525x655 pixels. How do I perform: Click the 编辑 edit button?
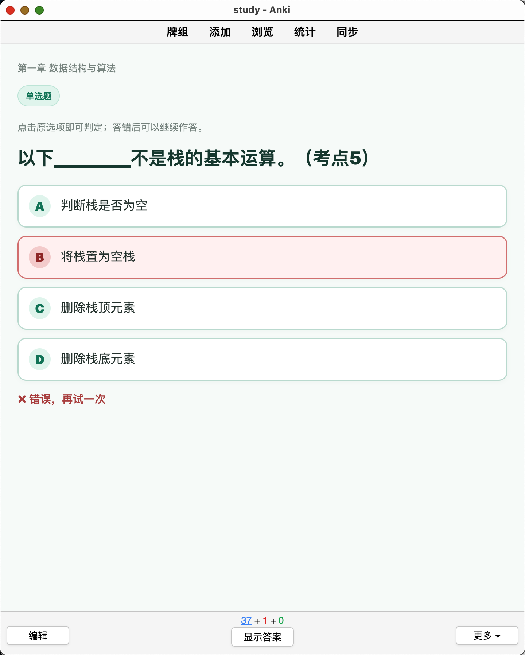point(38,635)
